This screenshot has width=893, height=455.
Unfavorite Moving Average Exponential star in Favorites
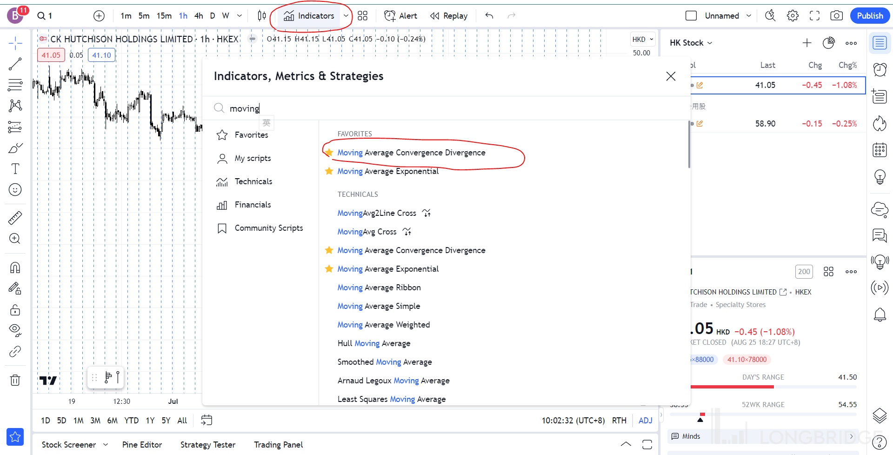click(329, 171)
